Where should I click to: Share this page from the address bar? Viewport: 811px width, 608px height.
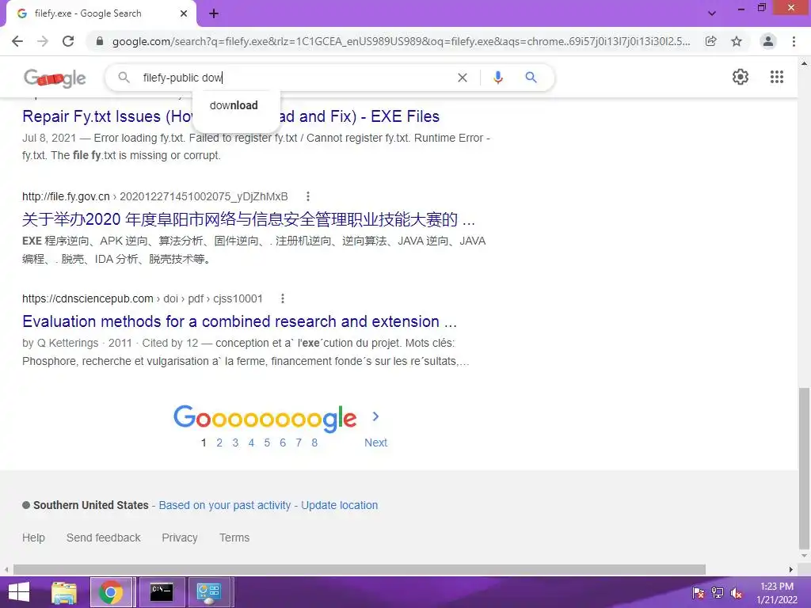click(x=711, y=41)
